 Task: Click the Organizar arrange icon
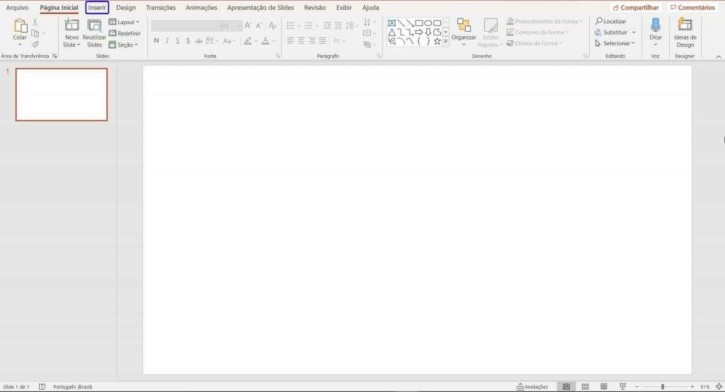point(463,25)
